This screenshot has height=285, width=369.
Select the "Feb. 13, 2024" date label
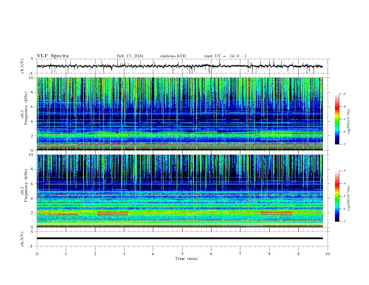coord(130,56)
